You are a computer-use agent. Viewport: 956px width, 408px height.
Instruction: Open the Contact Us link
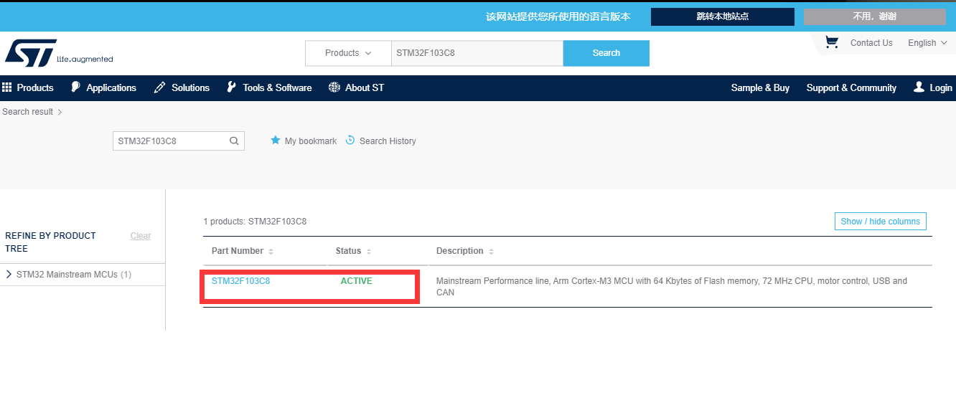(871, 43)
